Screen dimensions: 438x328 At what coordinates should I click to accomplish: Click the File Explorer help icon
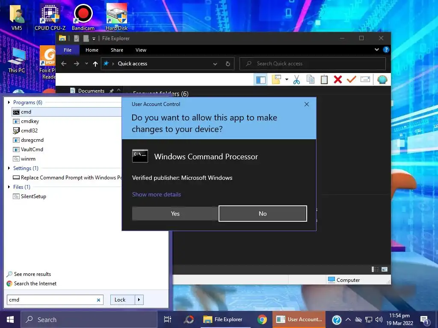pos(386,50)
